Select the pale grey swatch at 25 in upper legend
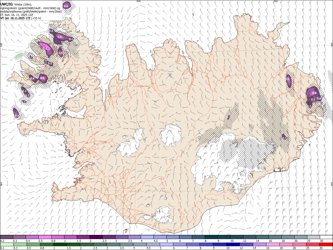 (313, 237)
